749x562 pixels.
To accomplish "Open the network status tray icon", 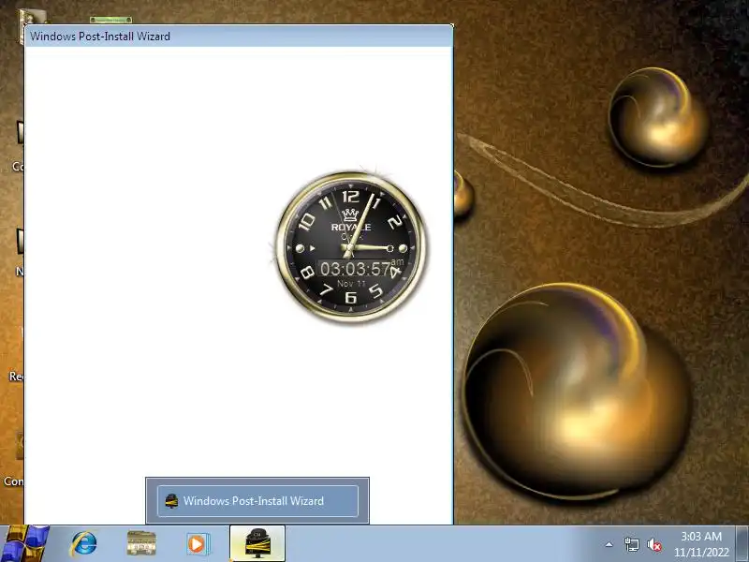I will [631, 544].
